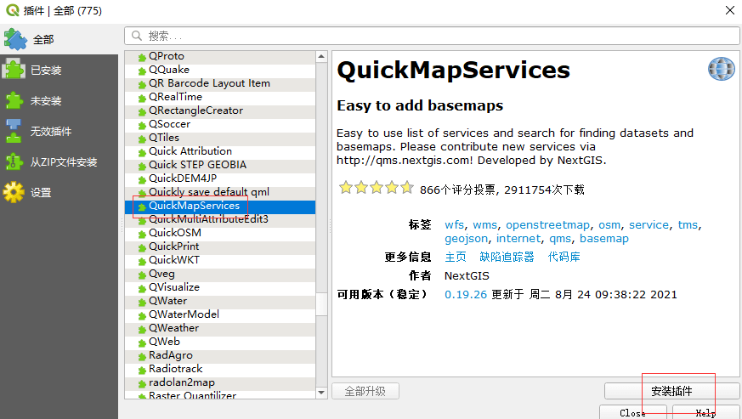Select RadAgro in the plugin list
Viewport: 742px width, 419px height.
coord(219,355)
